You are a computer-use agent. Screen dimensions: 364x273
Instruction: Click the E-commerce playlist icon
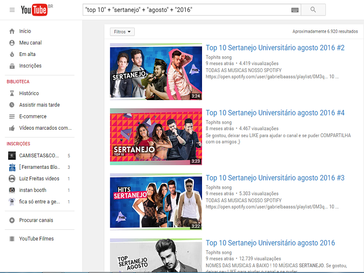[x=12, y=116]
